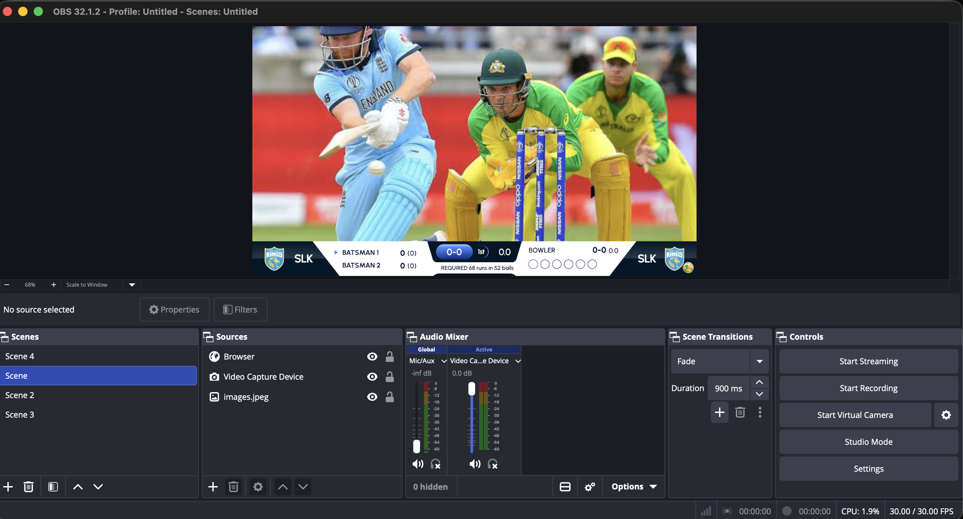The height and width of the screenshot is (519, 963).
Task: Hide the images.jpeg source
Action: [372, 396]
